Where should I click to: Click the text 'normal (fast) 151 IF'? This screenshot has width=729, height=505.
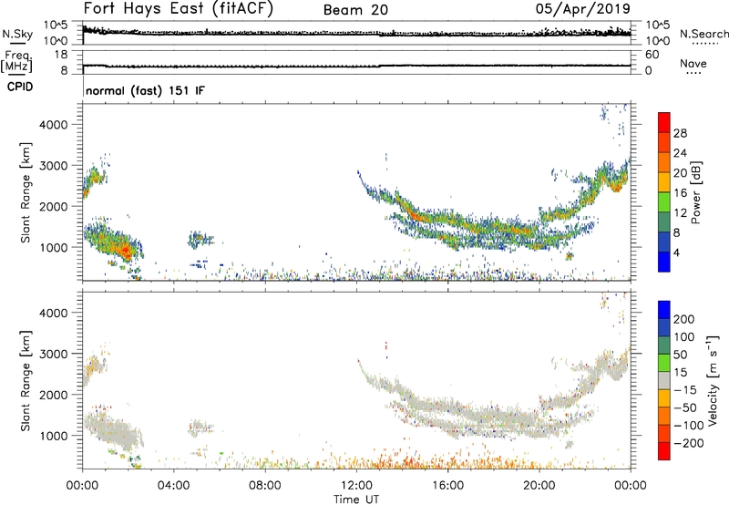click(x=145, y=90)
